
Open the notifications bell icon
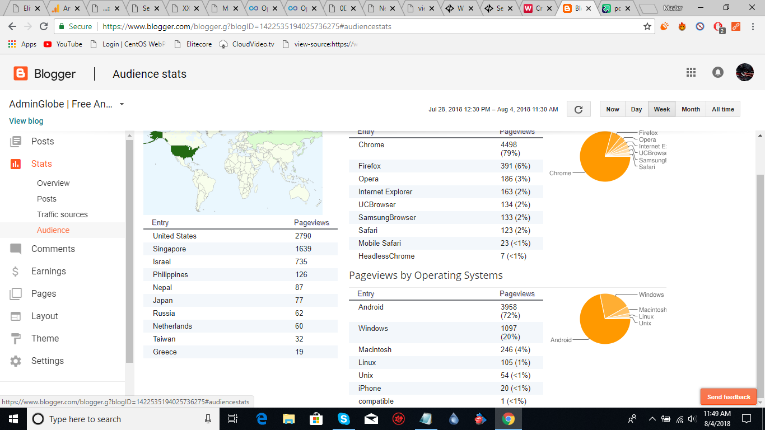[718, 72]
